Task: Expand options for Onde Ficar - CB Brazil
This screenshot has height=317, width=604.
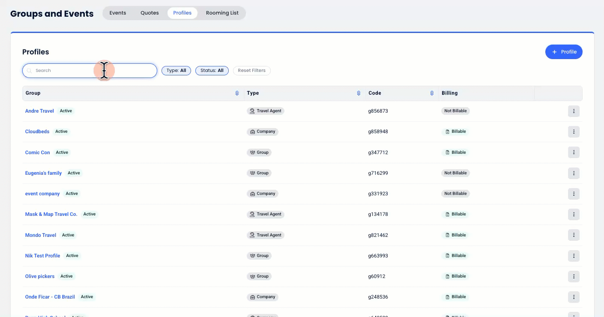Action: coord(574,297)
